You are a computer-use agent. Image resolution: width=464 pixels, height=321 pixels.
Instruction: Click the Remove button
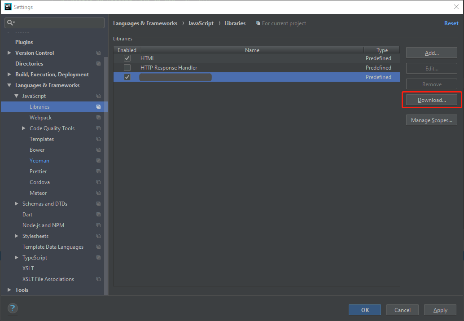click(x=431, y=84)
